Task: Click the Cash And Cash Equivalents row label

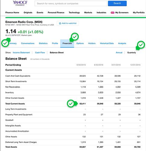Action: point(18,76)
